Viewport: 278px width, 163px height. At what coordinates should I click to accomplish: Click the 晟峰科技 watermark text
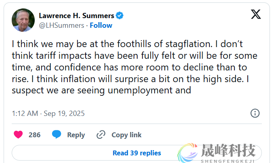click(x=228, y=151)
